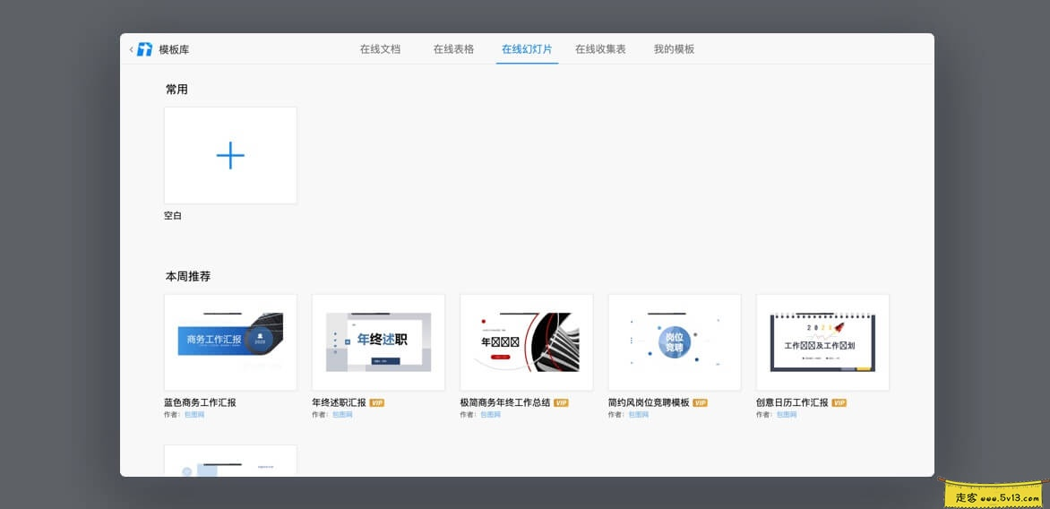Click the 模板库 title text
Screen dimensions: 1050x509
174,49
